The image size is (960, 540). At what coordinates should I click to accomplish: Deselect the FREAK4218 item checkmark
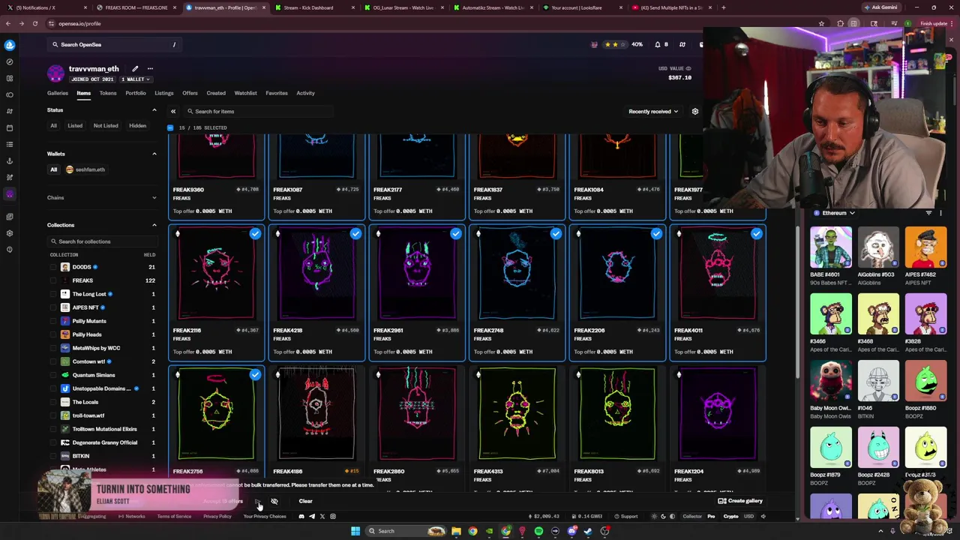click(355, 234)
